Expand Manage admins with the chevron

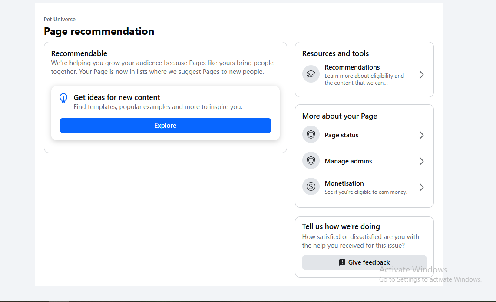[421, 161]
